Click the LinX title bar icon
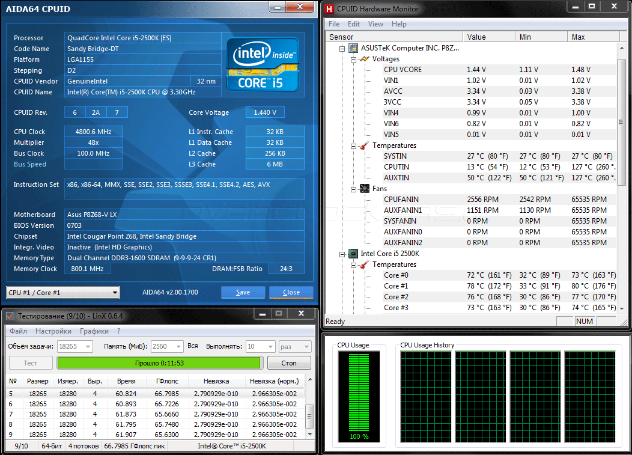The width and height of the screenshot is (632, 455). point(10,316)
